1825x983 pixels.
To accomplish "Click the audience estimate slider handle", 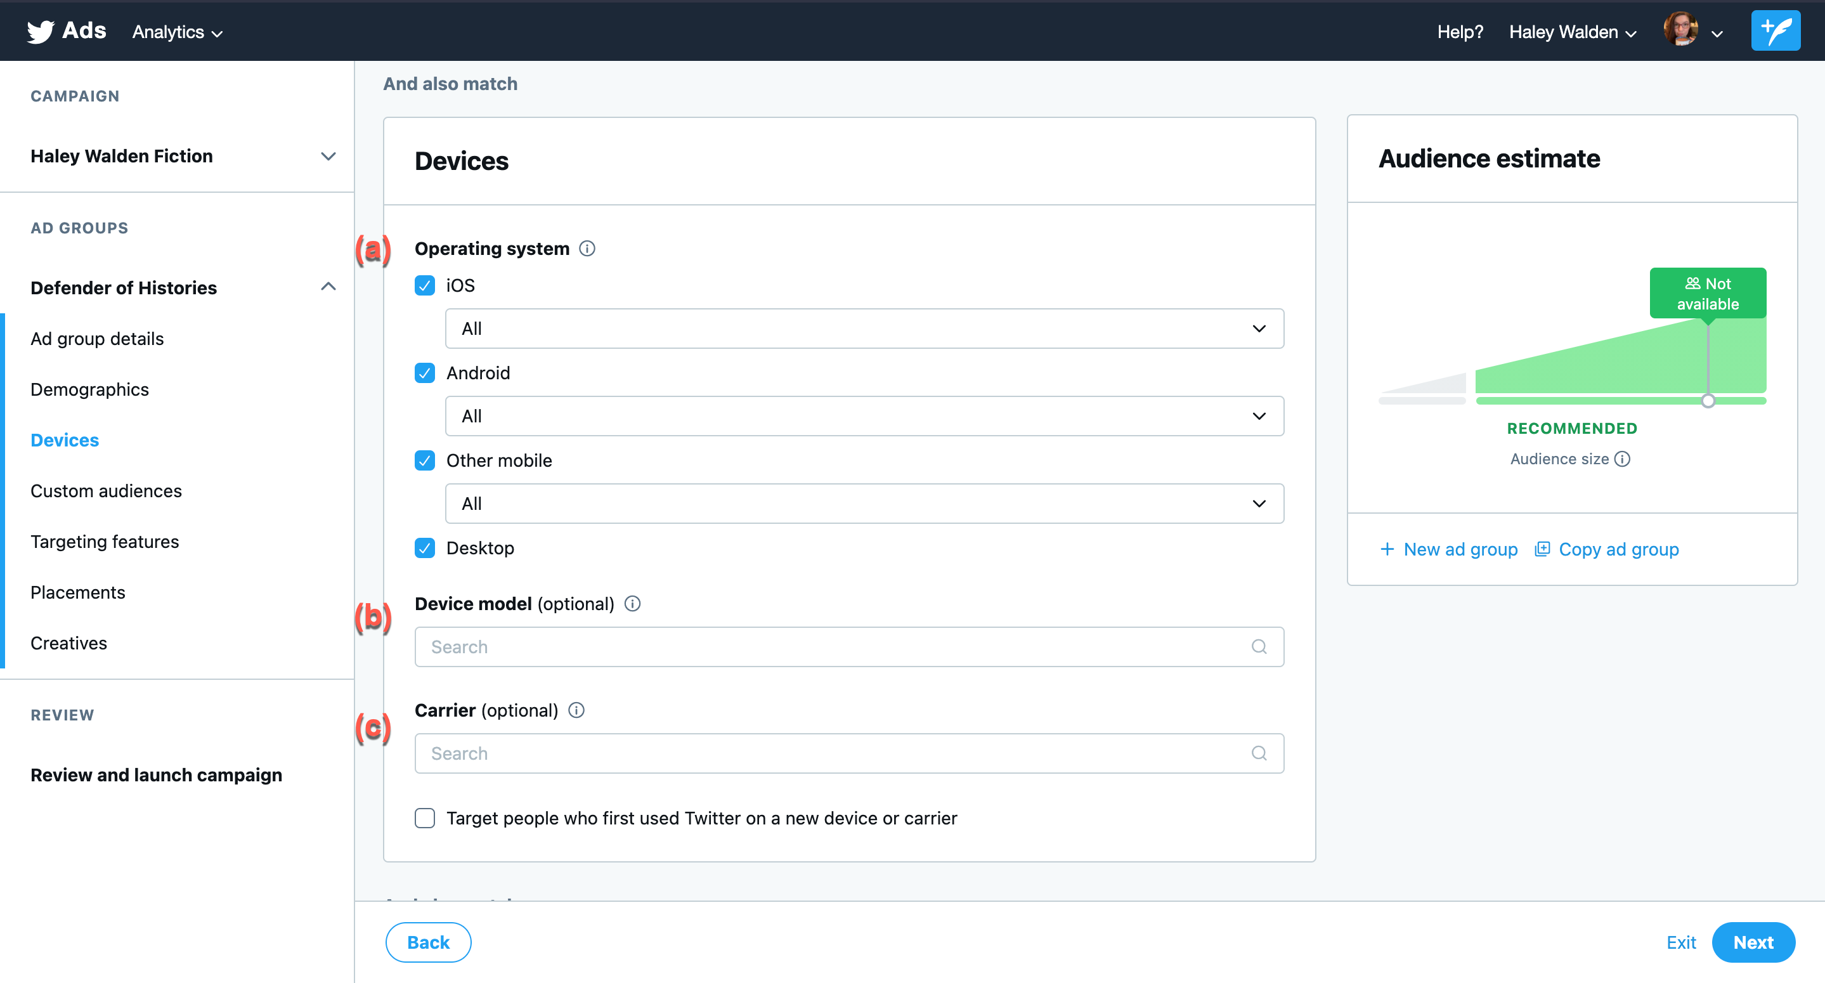I will coord(1708,402).
